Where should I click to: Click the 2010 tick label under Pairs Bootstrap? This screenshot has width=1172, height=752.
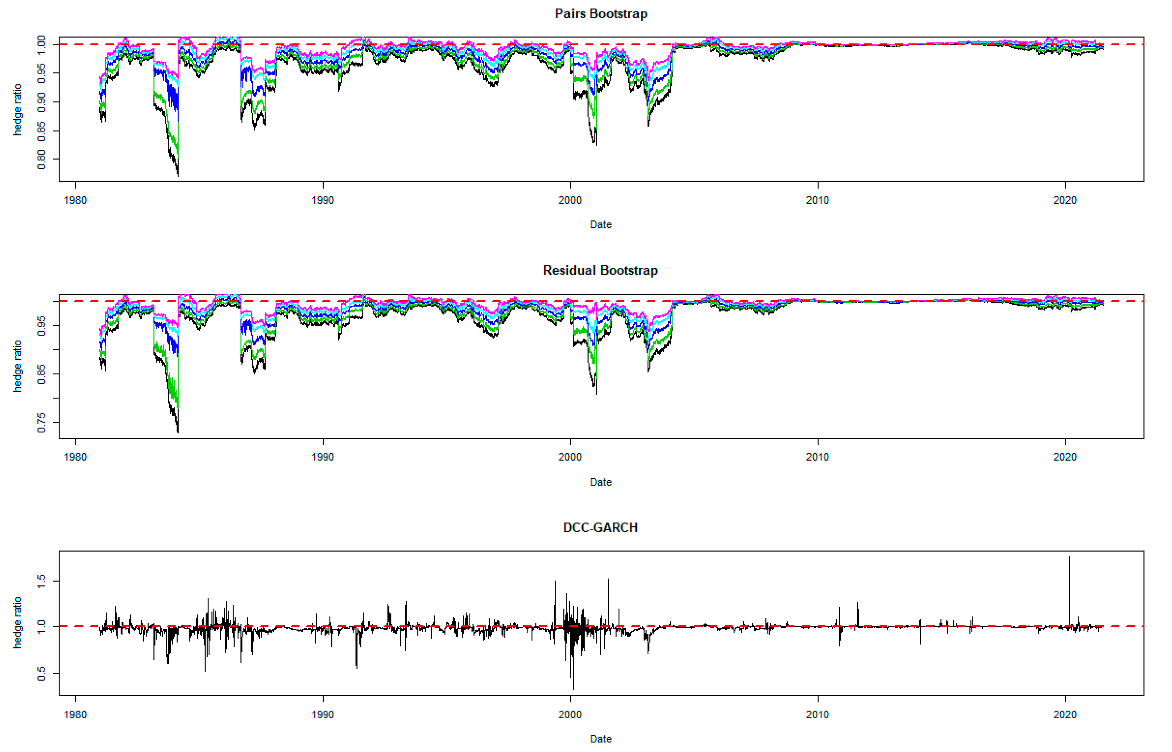pyautogui.click(x=817, y=200)
